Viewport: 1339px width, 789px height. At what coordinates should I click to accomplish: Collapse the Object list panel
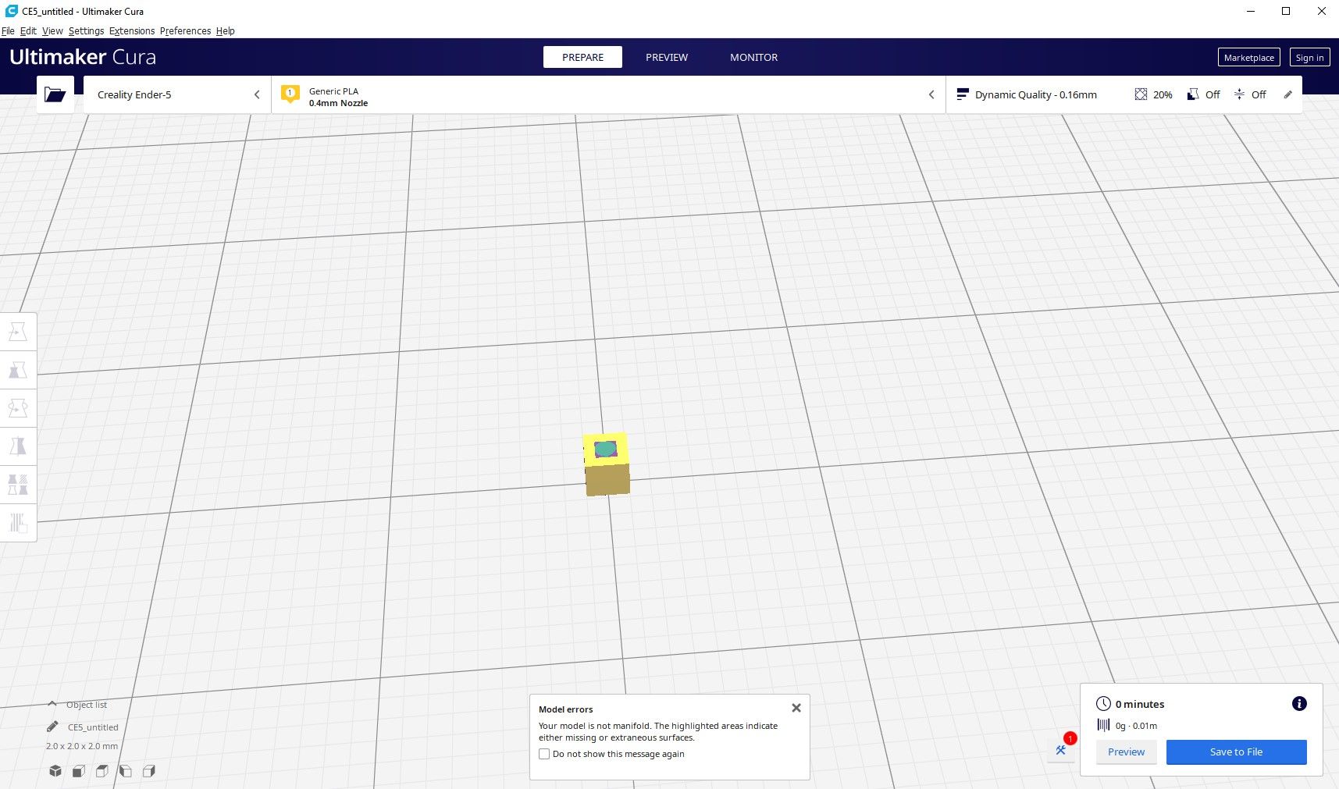pos(52,704)
